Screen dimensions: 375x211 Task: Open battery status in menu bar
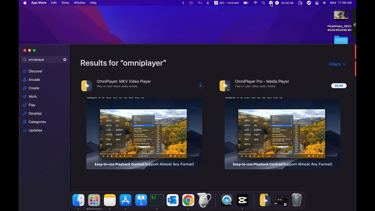coord(246,3)
